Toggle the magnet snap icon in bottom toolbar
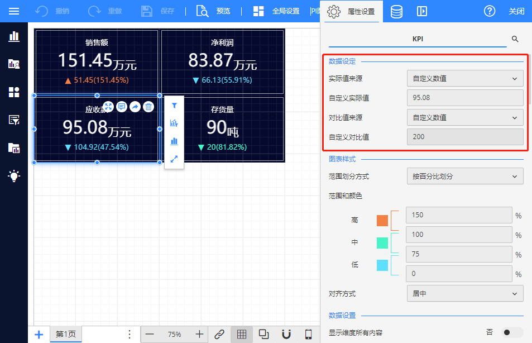The height and width of the screenshot is (343, 532). click(286, 334)
